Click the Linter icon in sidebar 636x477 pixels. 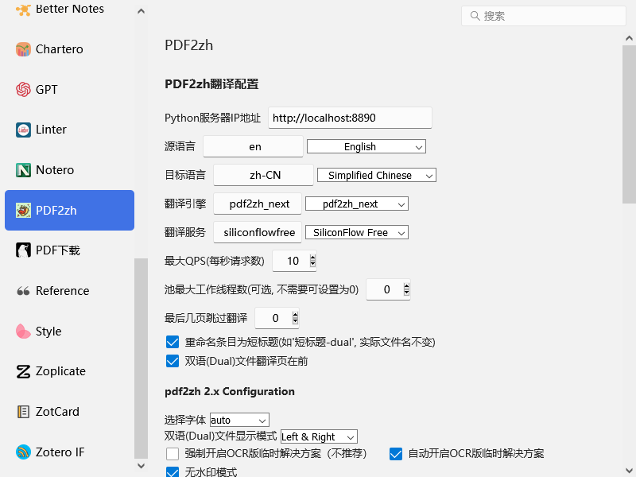[23, 130]
